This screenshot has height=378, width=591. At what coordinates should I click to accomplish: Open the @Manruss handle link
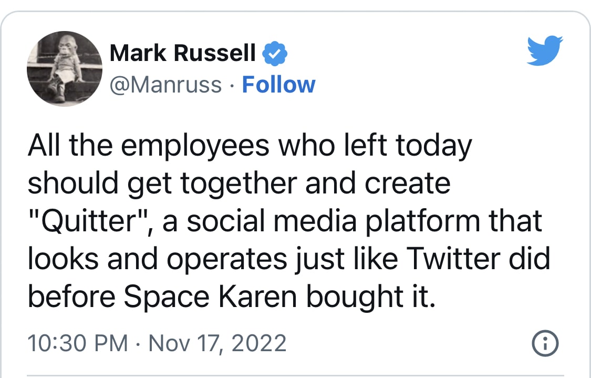coord(165,85)
